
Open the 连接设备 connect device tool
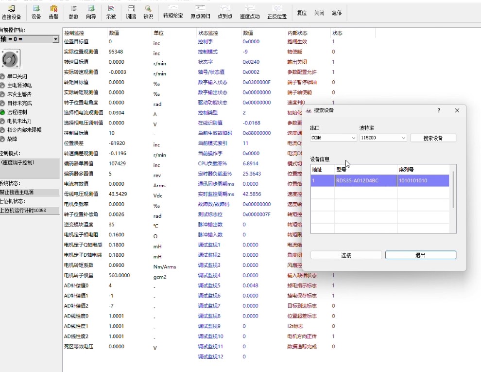pos(11,13)
